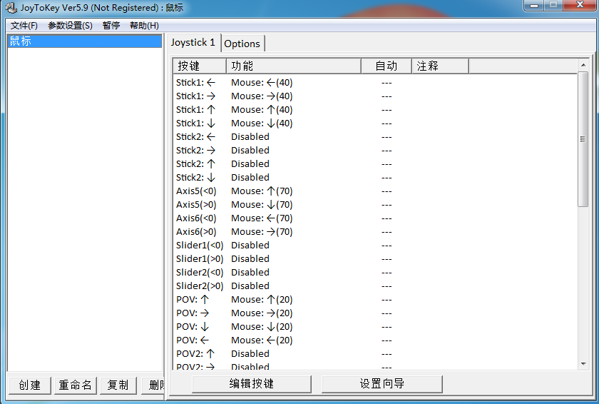Viewport: 599px width, 404px height.
Task: Select the POV: ↑ row
Action: coord(375,300)
